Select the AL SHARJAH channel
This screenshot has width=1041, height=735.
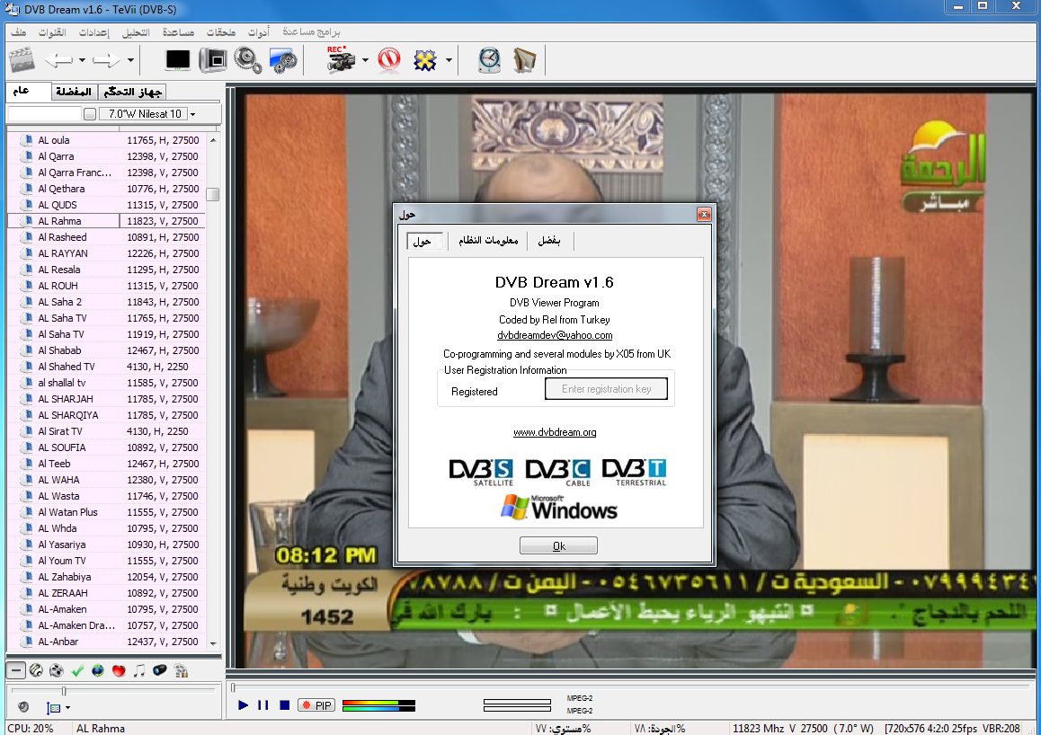click(x=106, y=399)
